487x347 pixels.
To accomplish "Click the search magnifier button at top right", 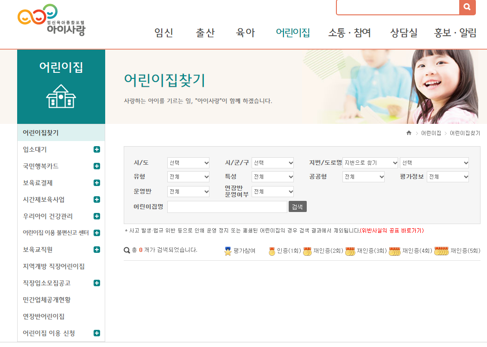I will (x=468, y=7).
